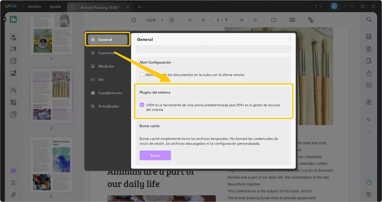This screenshot has height=202, width=382.
Task: Select page 2 thumbnail
Action: pyautogui.click(x=51, y=96)
